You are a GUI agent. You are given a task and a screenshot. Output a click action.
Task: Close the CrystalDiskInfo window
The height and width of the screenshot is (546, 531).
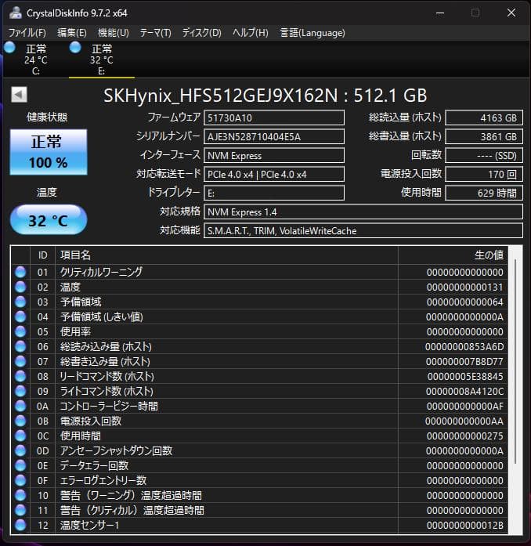(511, 13)
